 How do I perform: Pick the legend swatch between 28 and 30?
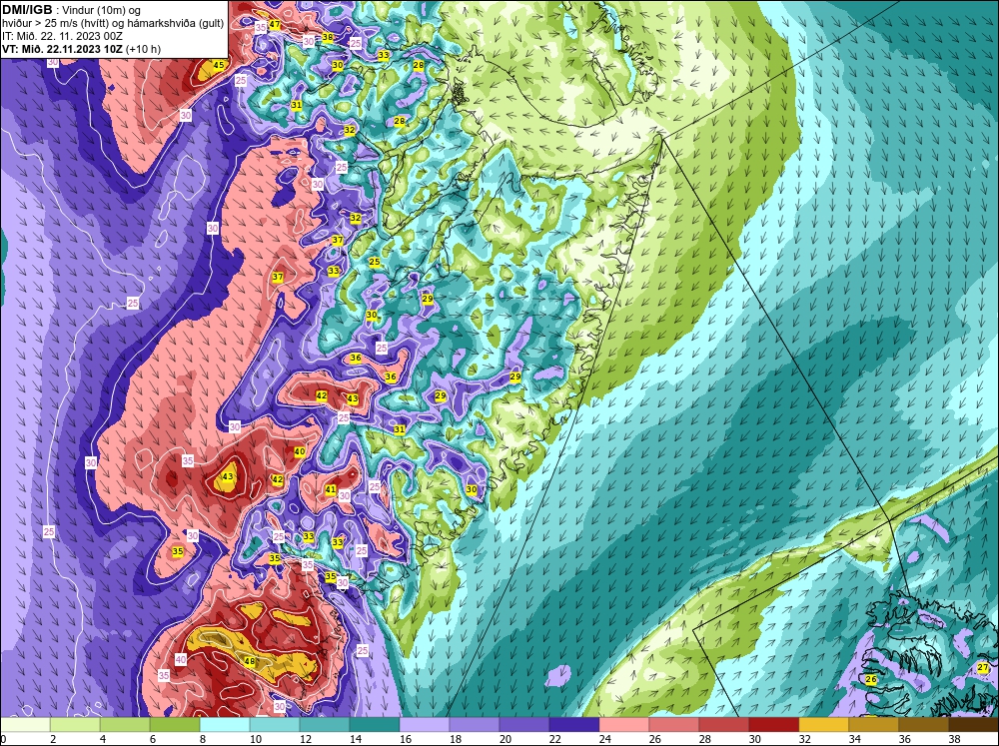tap(723, 725)
